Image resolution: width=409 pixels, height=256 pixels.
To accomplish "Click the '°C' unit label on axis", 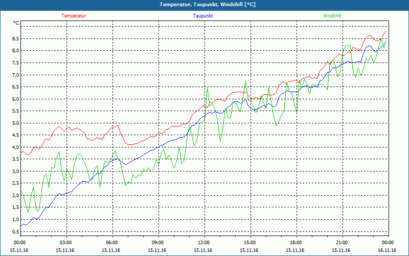I will [x=16, y=23].
